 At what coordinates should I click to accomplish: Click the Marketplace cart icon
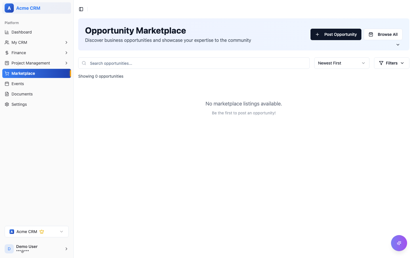click(7, 73)
